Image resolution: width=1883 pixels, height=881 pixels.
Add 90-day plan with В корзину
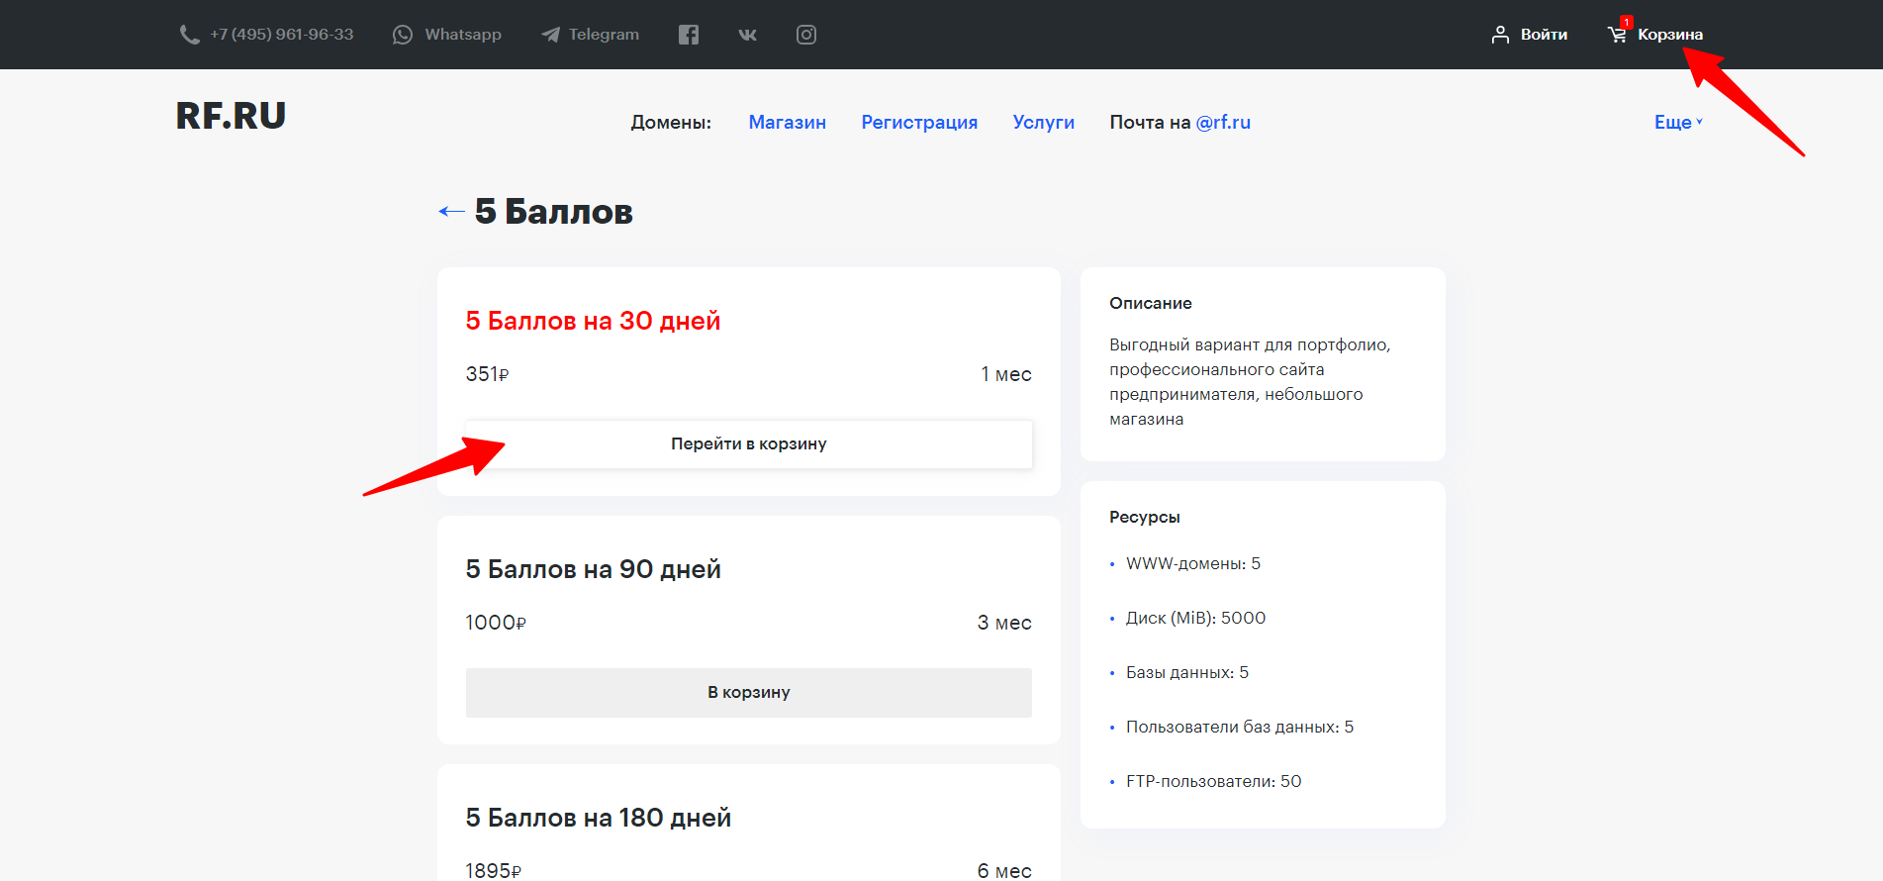coord(748,692)
